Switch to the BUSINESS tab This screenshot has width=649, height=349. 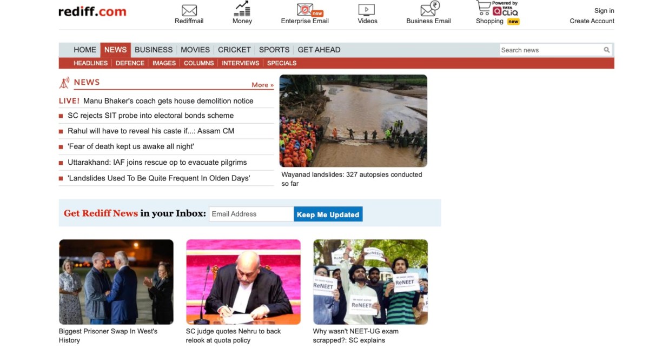(x=154, y=50)
